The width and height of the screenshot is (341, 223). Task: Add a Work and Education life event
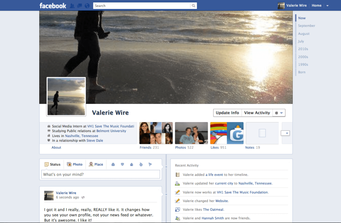click(x=113, y=165)
